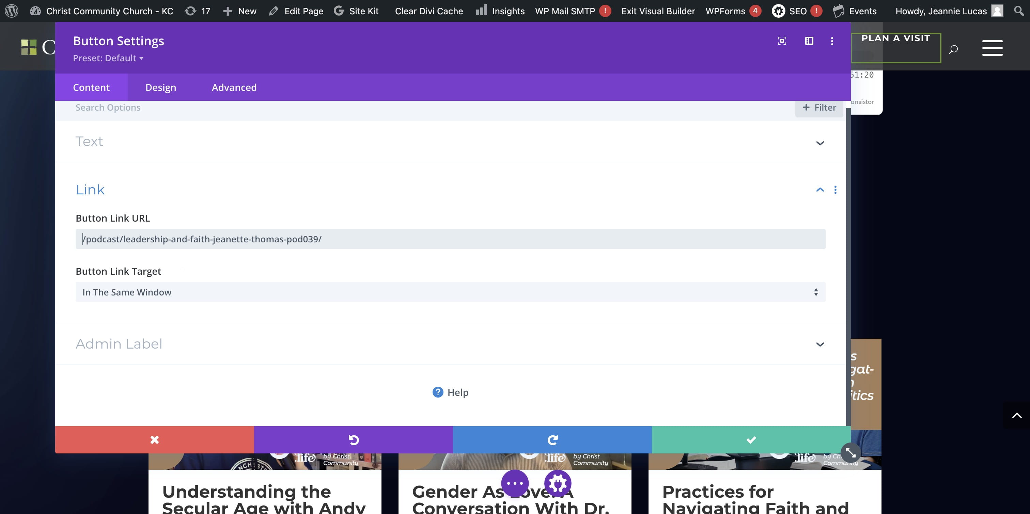Image resolution: width=1030 pixels, height=514 pixels.
Task: Check the SEO alert badge
Action: (x=816, y=11)
